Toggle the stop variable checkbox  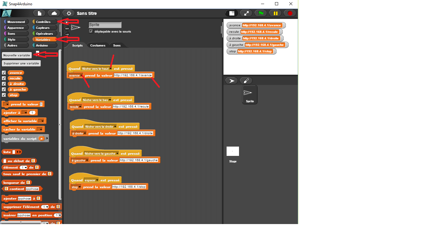pos(4,95)
